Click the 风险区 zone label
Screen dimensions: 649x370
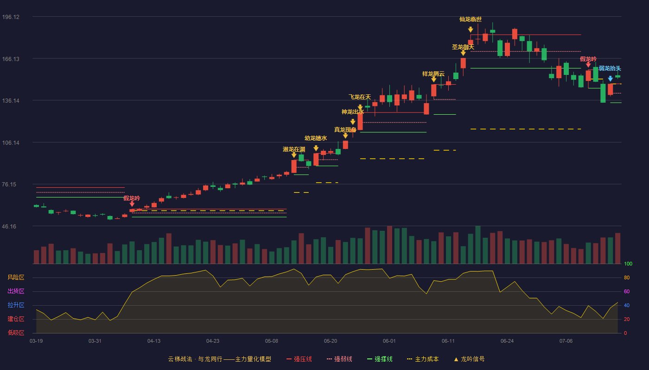click(x=16, y=277)
